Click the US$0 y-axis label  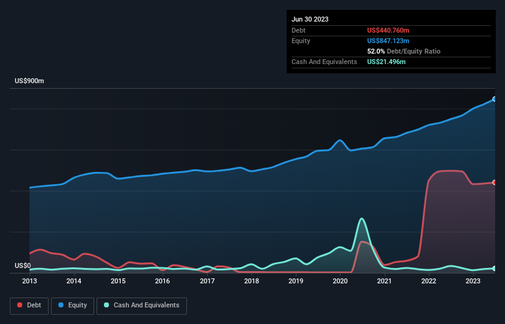pos(23,265)
